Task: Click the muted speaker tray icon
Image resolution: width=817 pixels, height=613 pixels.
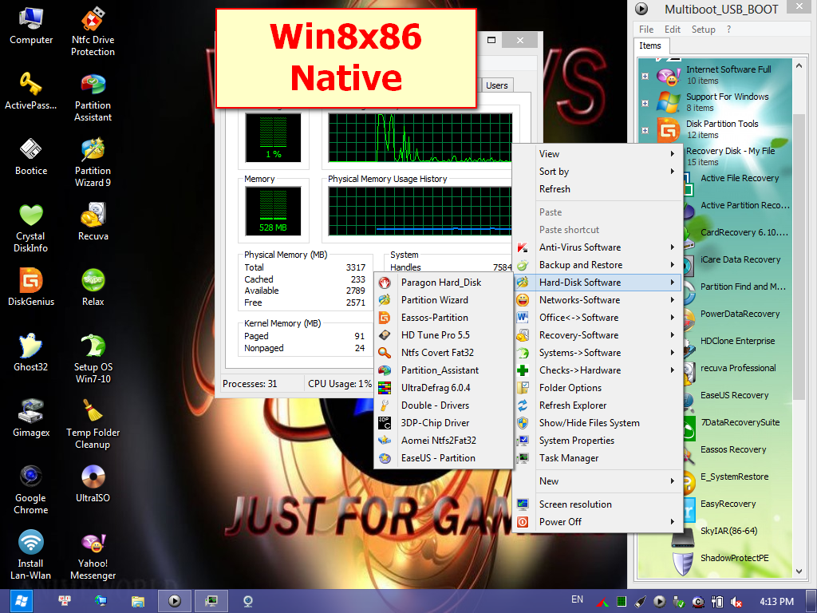Action: tap(736, 602)
